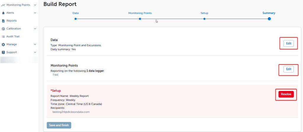Expand the Manage sidebar chevron
The image size is (303, 132).
pos(35,44)
